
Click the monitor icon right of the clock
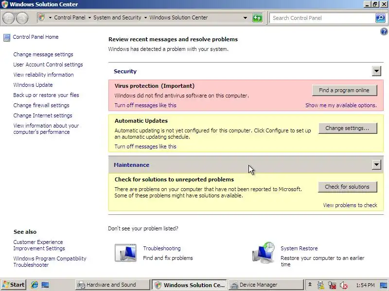click(x=384, y=285)
